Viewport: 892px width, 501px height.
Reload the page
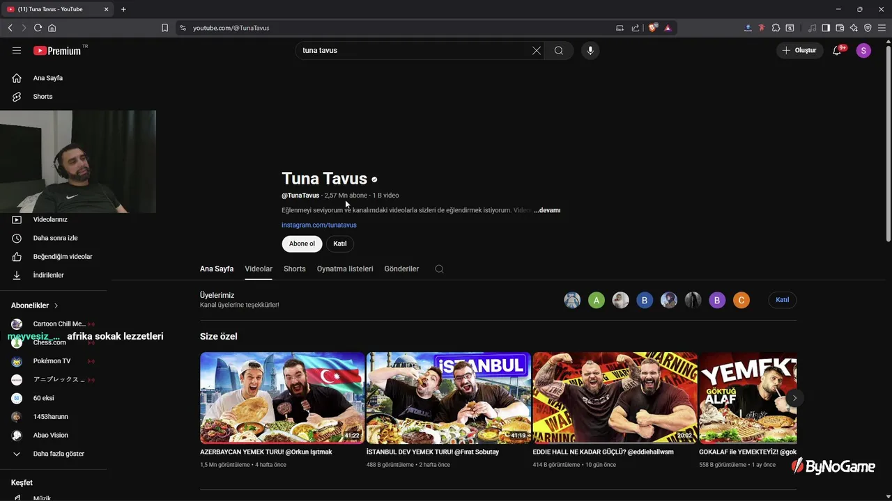coord(38,28)
